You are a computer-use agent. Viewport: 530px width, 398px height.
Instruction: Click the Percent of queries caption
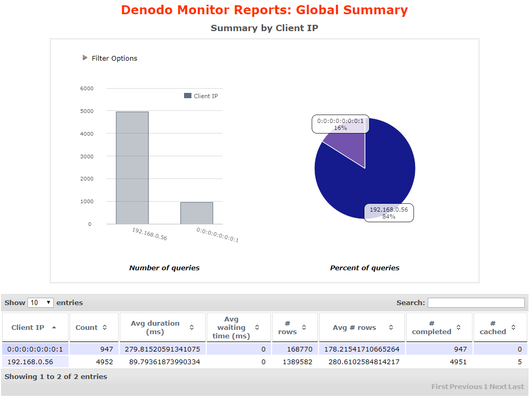pos(364,268)
